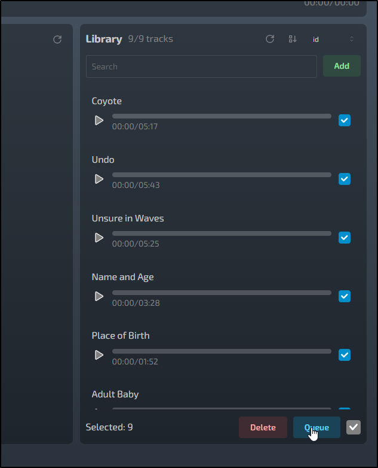
Task: Refresh the Library track list
Action: click(x=270, y=39)
